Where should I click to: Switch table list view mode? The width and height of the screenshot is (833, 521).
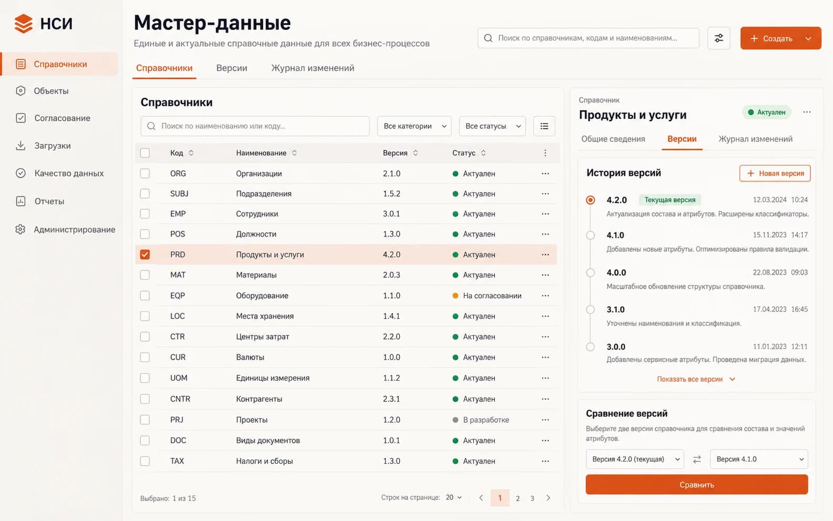(544, 126)
